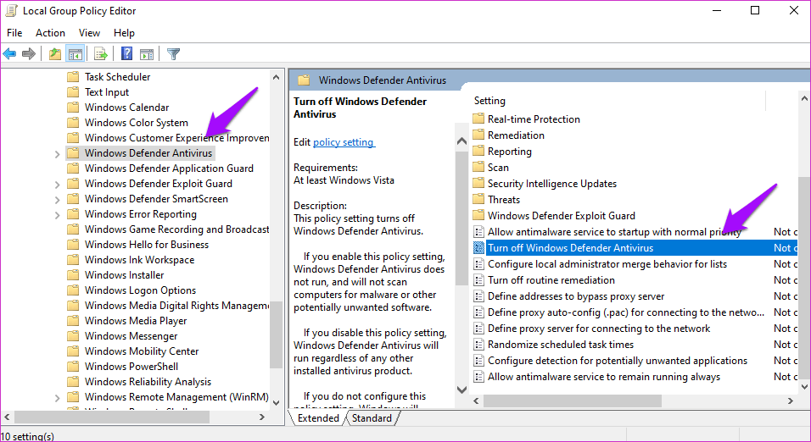Click the Filter funnel toolbar icon

[174, 53]
